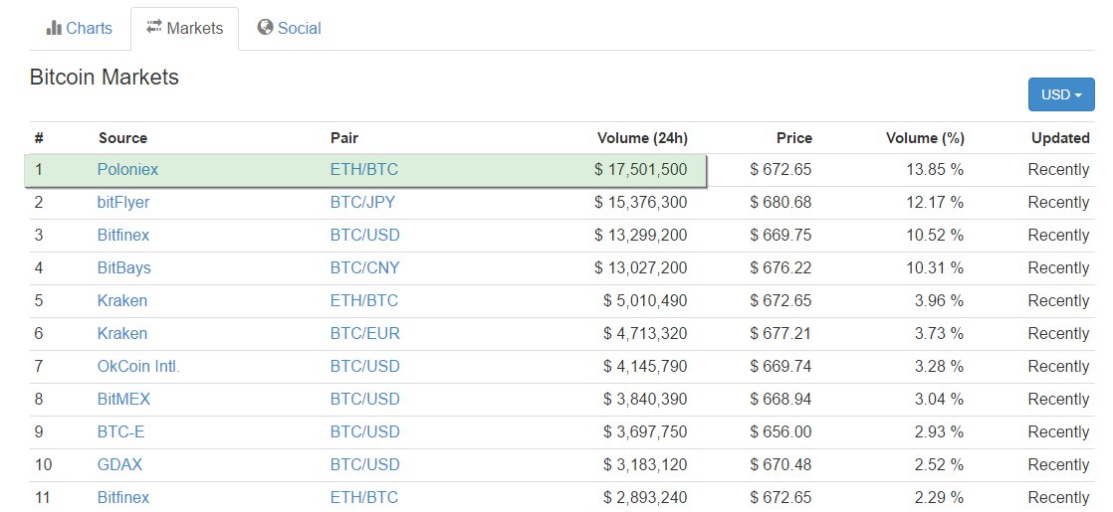1113x512 pixels.
Task: Click the $ 13,299,200 volume cell
Action: (641, 235)
